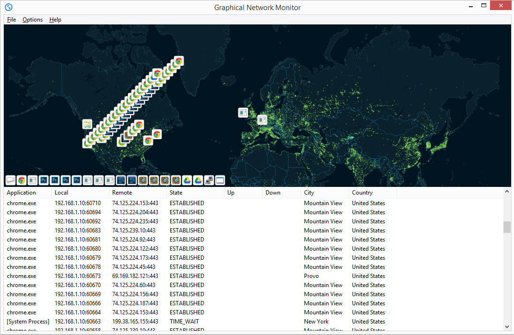This screenshot has height=335, width=514.
Task: Click the connection list scroll down arrow
Action: [507, 327]
